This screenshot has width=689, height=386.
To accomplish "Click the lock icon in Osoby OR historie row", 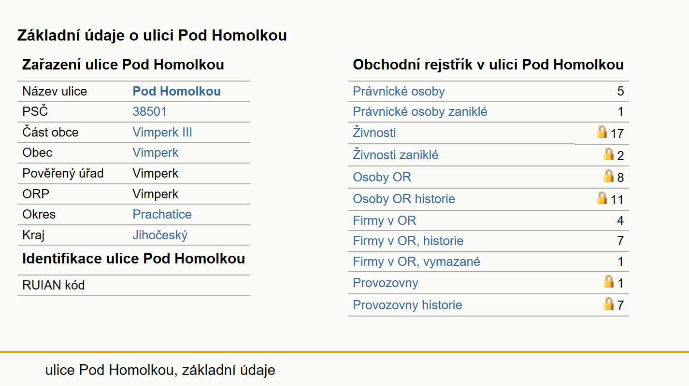I will pyautogui.click(x=602, y=198).
